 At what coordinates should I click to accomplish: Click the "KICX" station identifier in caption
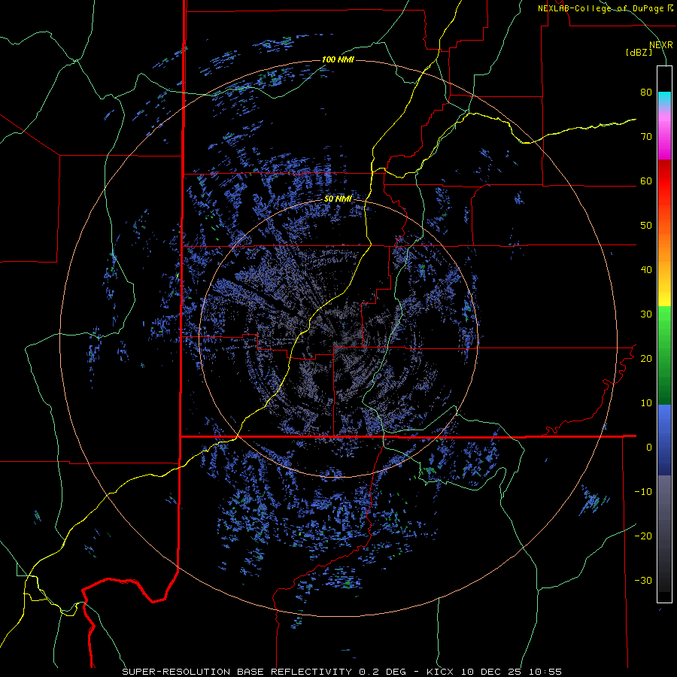[441, 672]
